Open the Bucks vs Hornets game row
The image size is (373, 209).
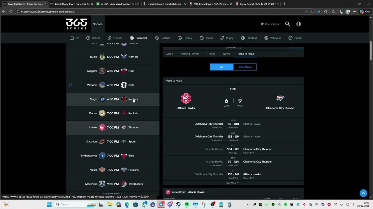click(x=113, y=57)
